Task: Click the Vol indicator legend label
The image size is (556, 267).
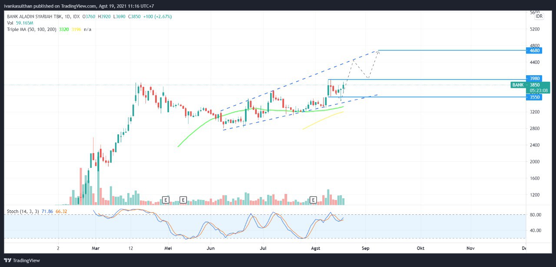Action: 10,23
